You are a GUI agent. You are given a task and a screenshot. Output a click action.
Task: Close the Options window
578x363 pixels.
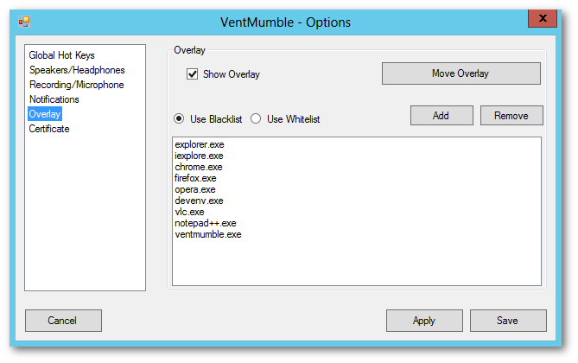coord(543,18)
